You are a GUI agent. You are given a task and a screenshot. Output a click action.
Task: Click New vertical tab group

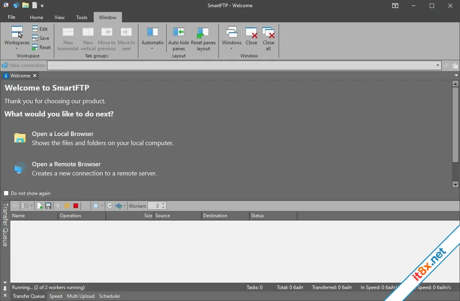(88, 39)
